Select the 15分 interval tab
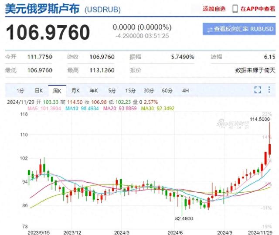This screenshot has height=235, width=279. (x=130, y=91)
